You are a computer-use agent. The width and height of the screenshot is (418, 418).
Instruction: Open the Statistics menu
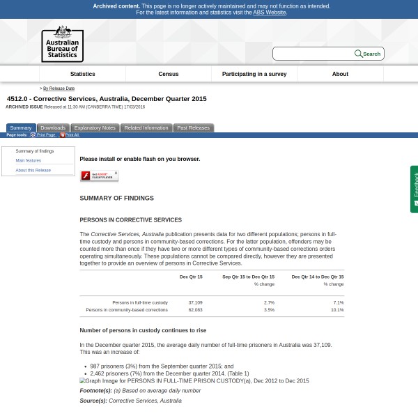coord(82,74)
